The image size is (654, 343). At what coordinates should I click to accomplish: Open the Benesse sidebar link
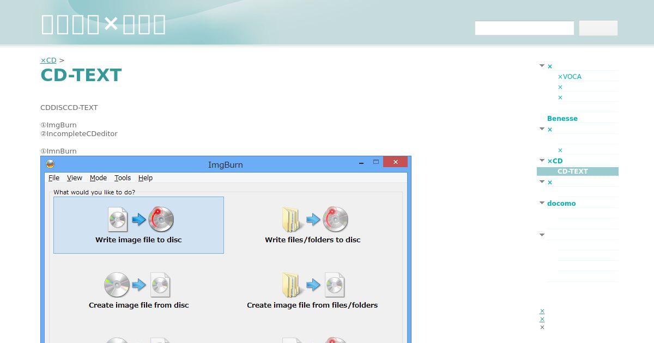562,119
